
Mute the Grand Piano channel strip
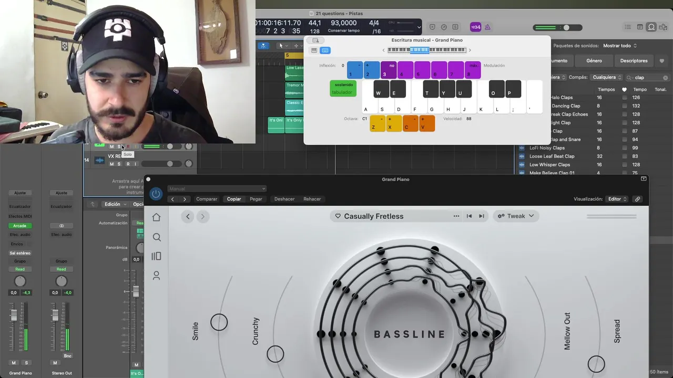point(14,363)
